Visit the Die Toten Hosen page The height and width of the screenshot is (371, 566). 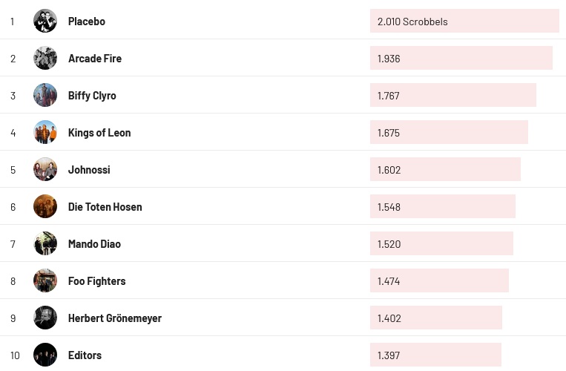[105, 207]
